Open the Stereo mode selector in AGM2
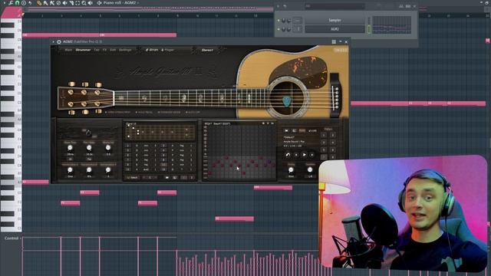 (x=207, y=50)
